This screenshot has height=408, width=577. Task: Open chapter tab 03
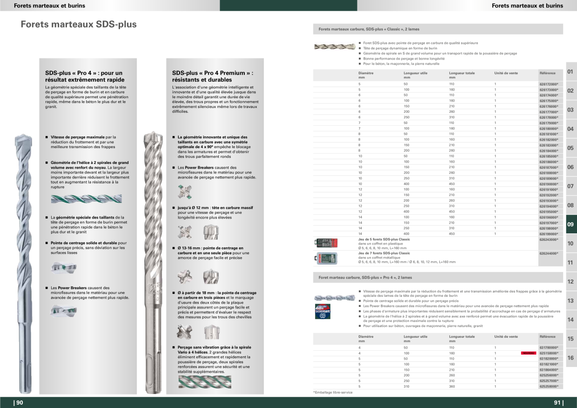pos(570,110)
